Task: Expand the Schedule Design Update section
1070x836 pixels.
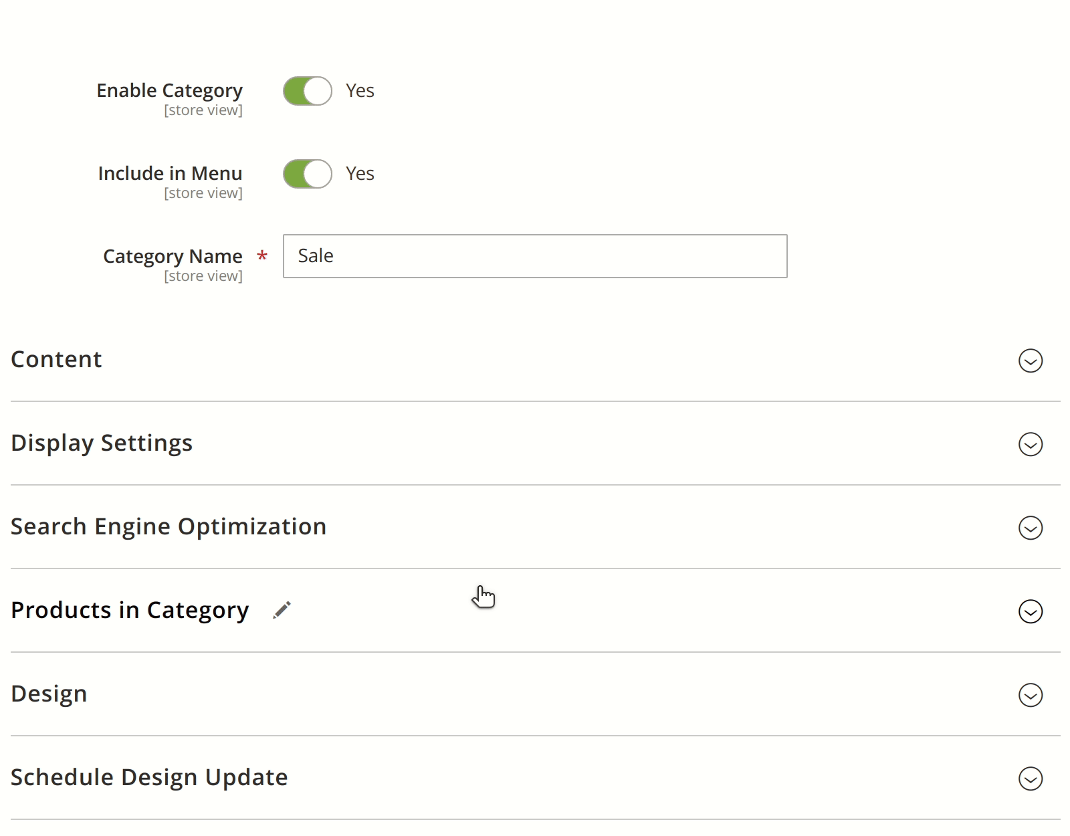Action: point(148,777)
